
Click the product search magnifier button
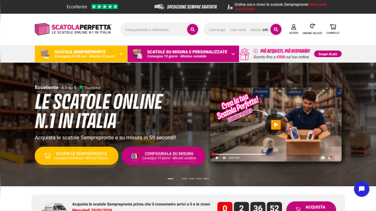pyautogui.click(x=193, y=29)
